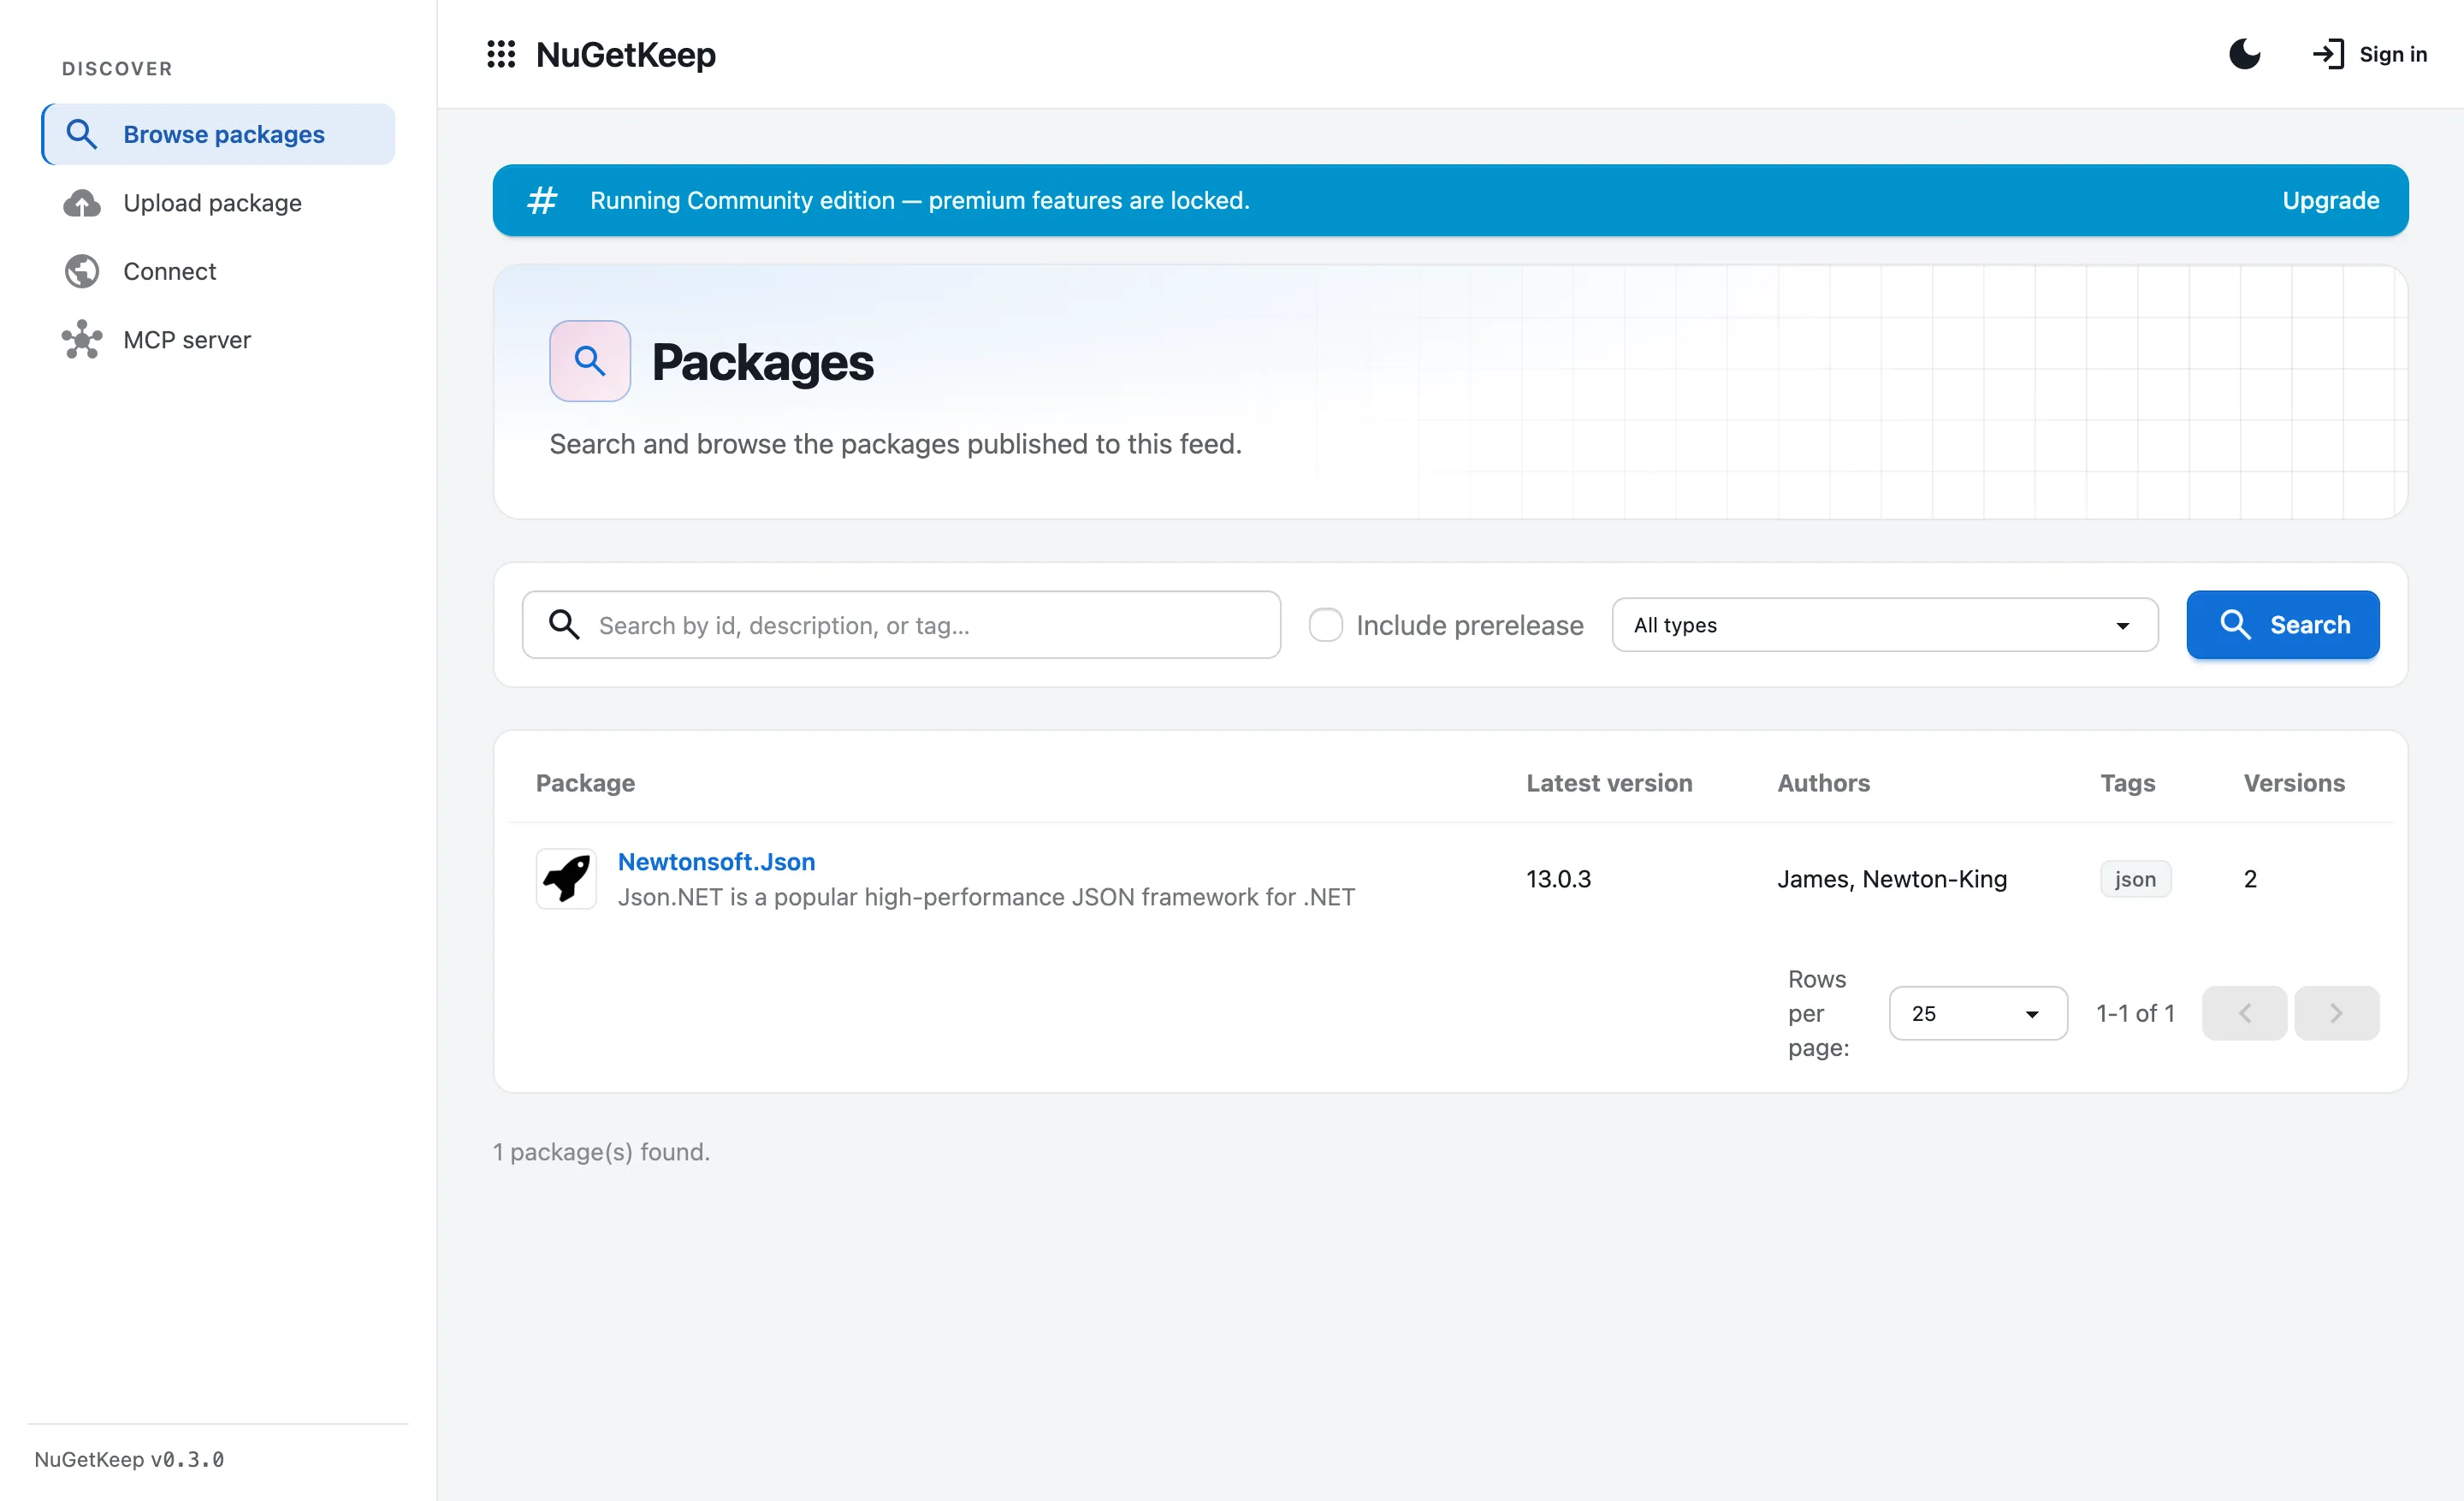The height and width of the screenshot is (1501, 2464).
Task: Click the Package column header
Action: [585, 783]
